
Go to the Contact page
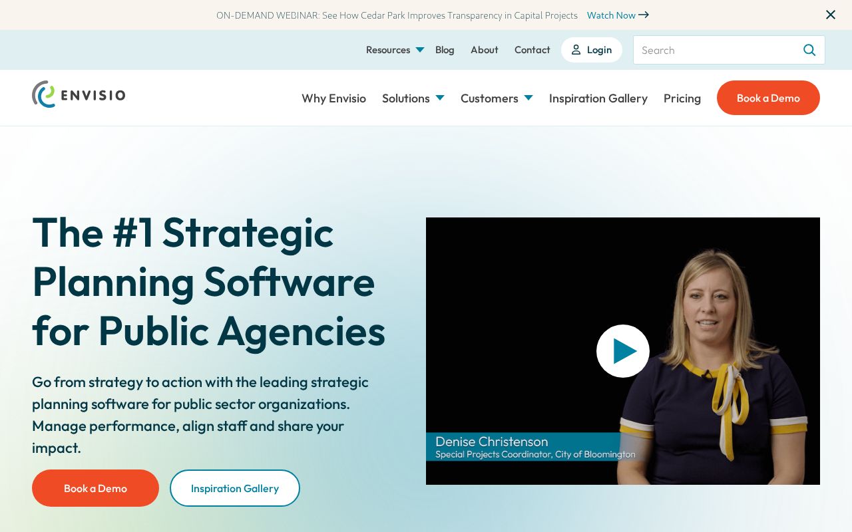532,50
